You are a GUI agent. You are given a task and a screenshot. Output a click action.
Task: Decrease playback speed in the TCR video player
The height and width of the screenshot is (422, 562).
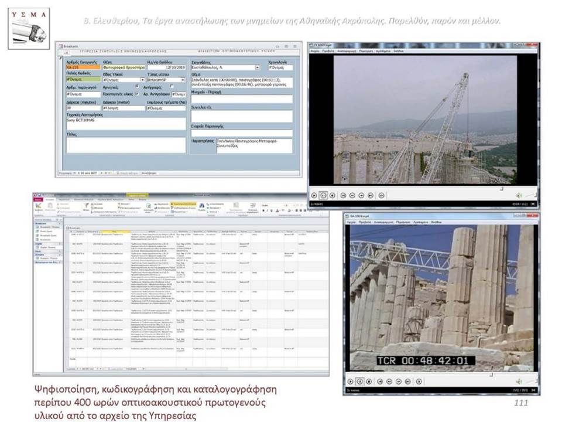click(389, 382)
